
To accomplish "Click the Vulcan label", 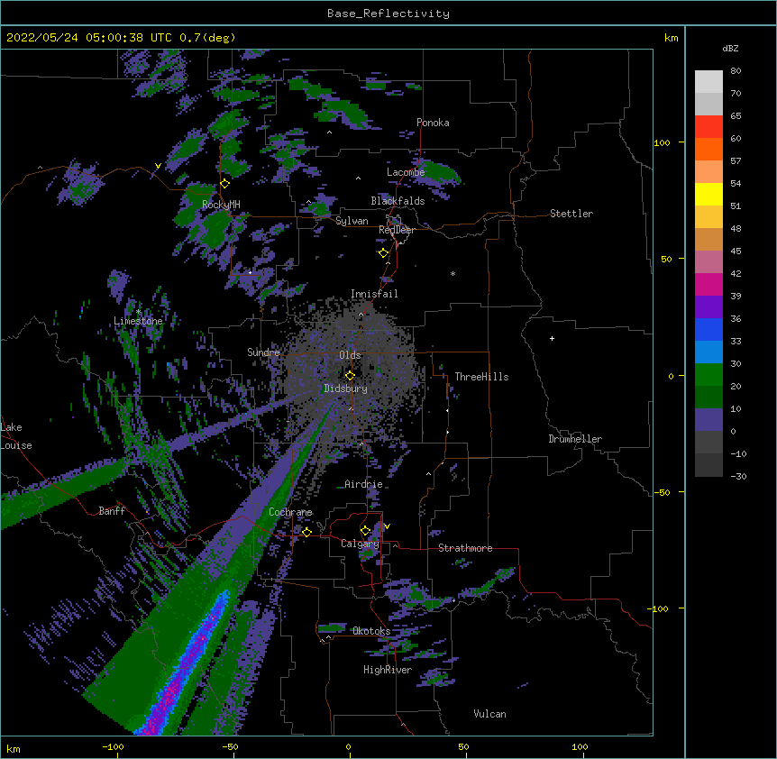I will (x=489, y=714).
